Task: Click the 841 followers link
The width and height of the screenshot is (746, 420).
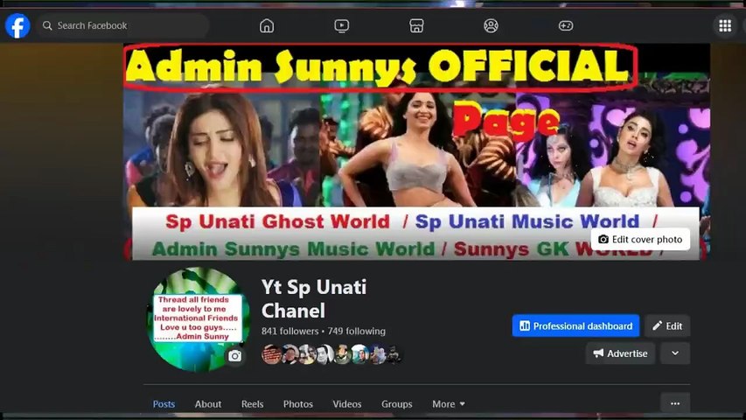Action: [x=289, y=331]
